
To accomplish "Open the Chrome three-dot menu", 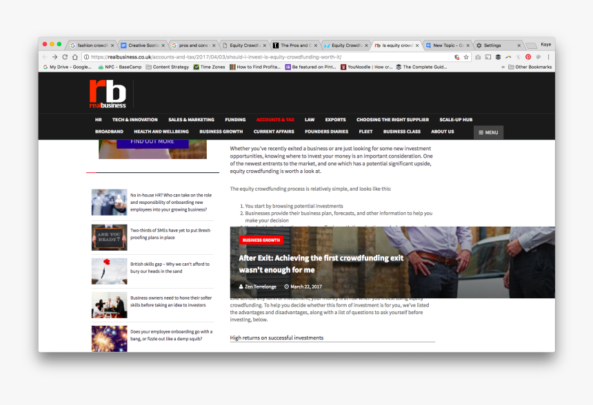I will click(x=548, y=56).
